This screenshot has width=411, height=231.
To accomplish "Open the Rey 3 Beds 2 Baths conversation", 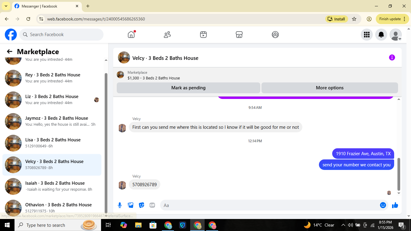I will point(52,78).
